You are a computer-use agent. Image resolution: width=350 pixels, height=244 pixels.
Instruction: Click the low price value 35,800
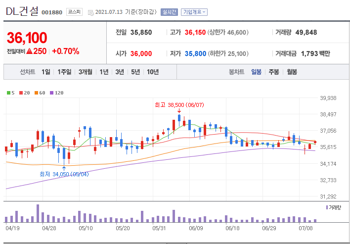coord(195,53)
